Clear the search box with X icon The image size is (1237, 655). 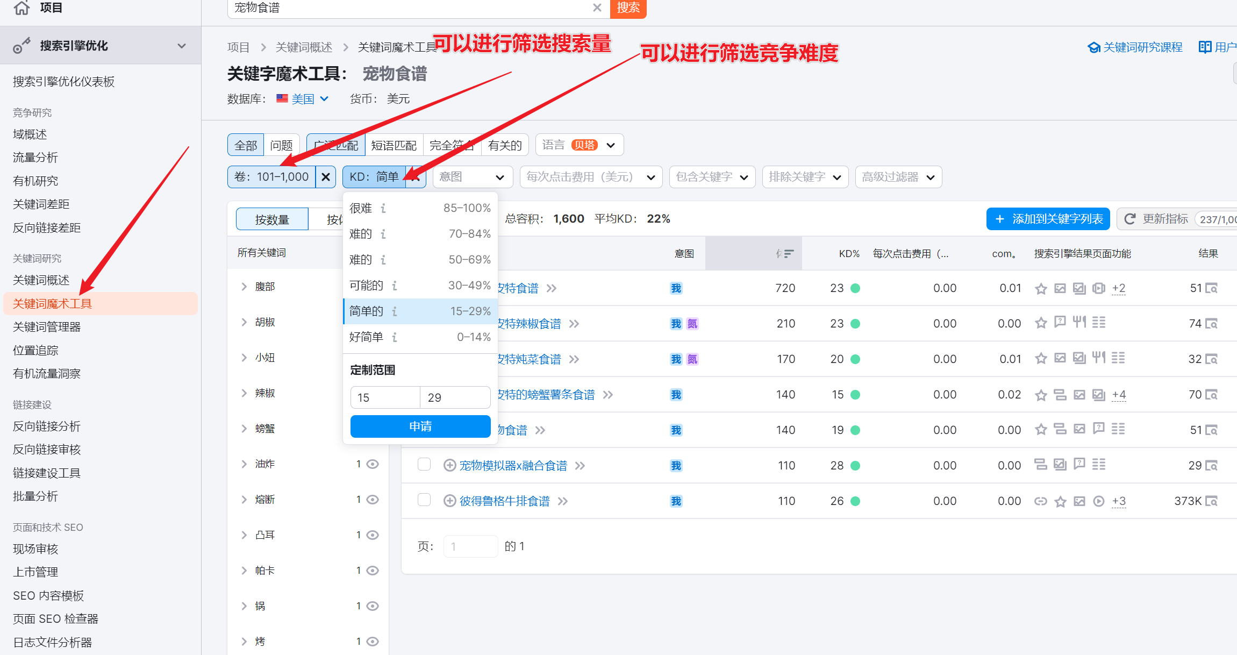click(x=597, y=8)
